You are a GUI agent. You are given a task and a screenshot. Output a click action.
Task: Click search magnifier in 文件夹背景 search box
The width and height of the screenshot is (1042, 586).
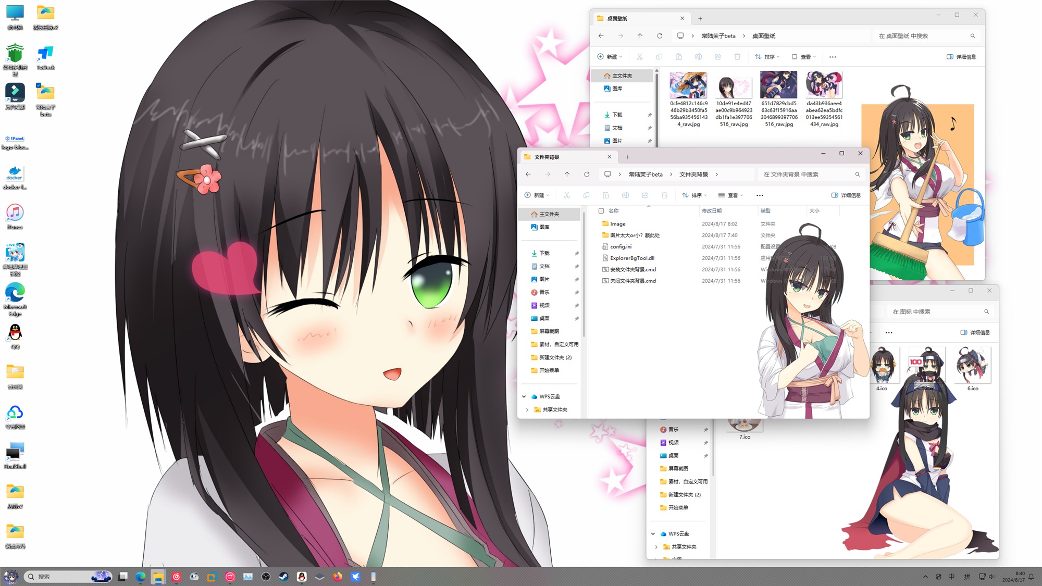[857, 174]
